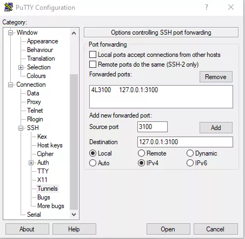Select the Auto protocol radio button
245x239 pixels.
pos(92,163)
